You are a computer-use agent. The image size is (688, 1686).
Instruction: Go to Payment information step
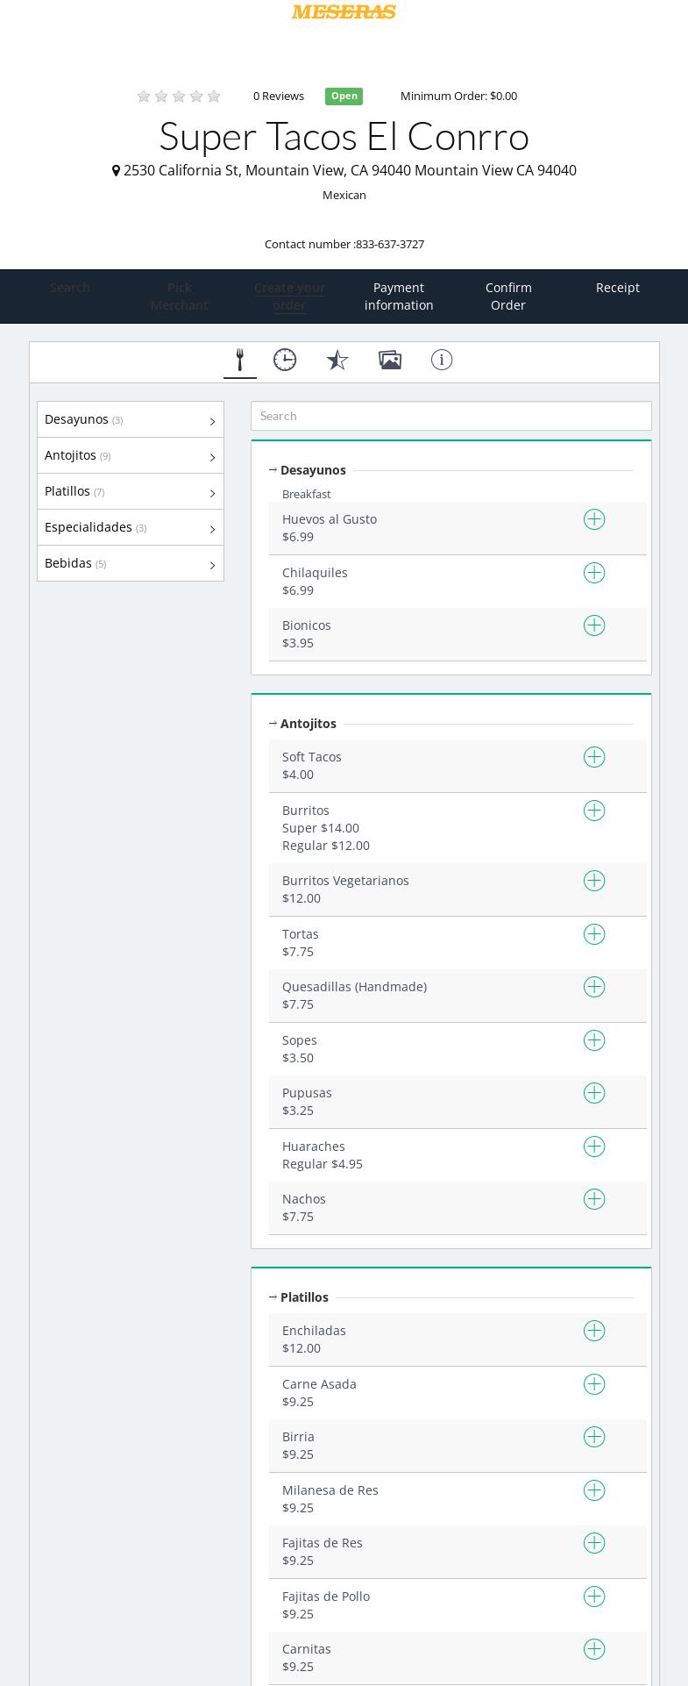tap(399, 296)
